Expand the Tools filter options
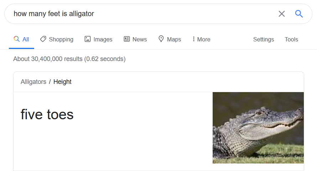Viewport: 317px width, 171px height. point(291,39)
